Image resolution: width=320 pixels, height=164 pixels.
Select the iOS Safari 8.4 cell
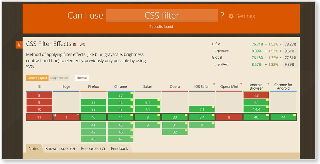pos(202,117)
